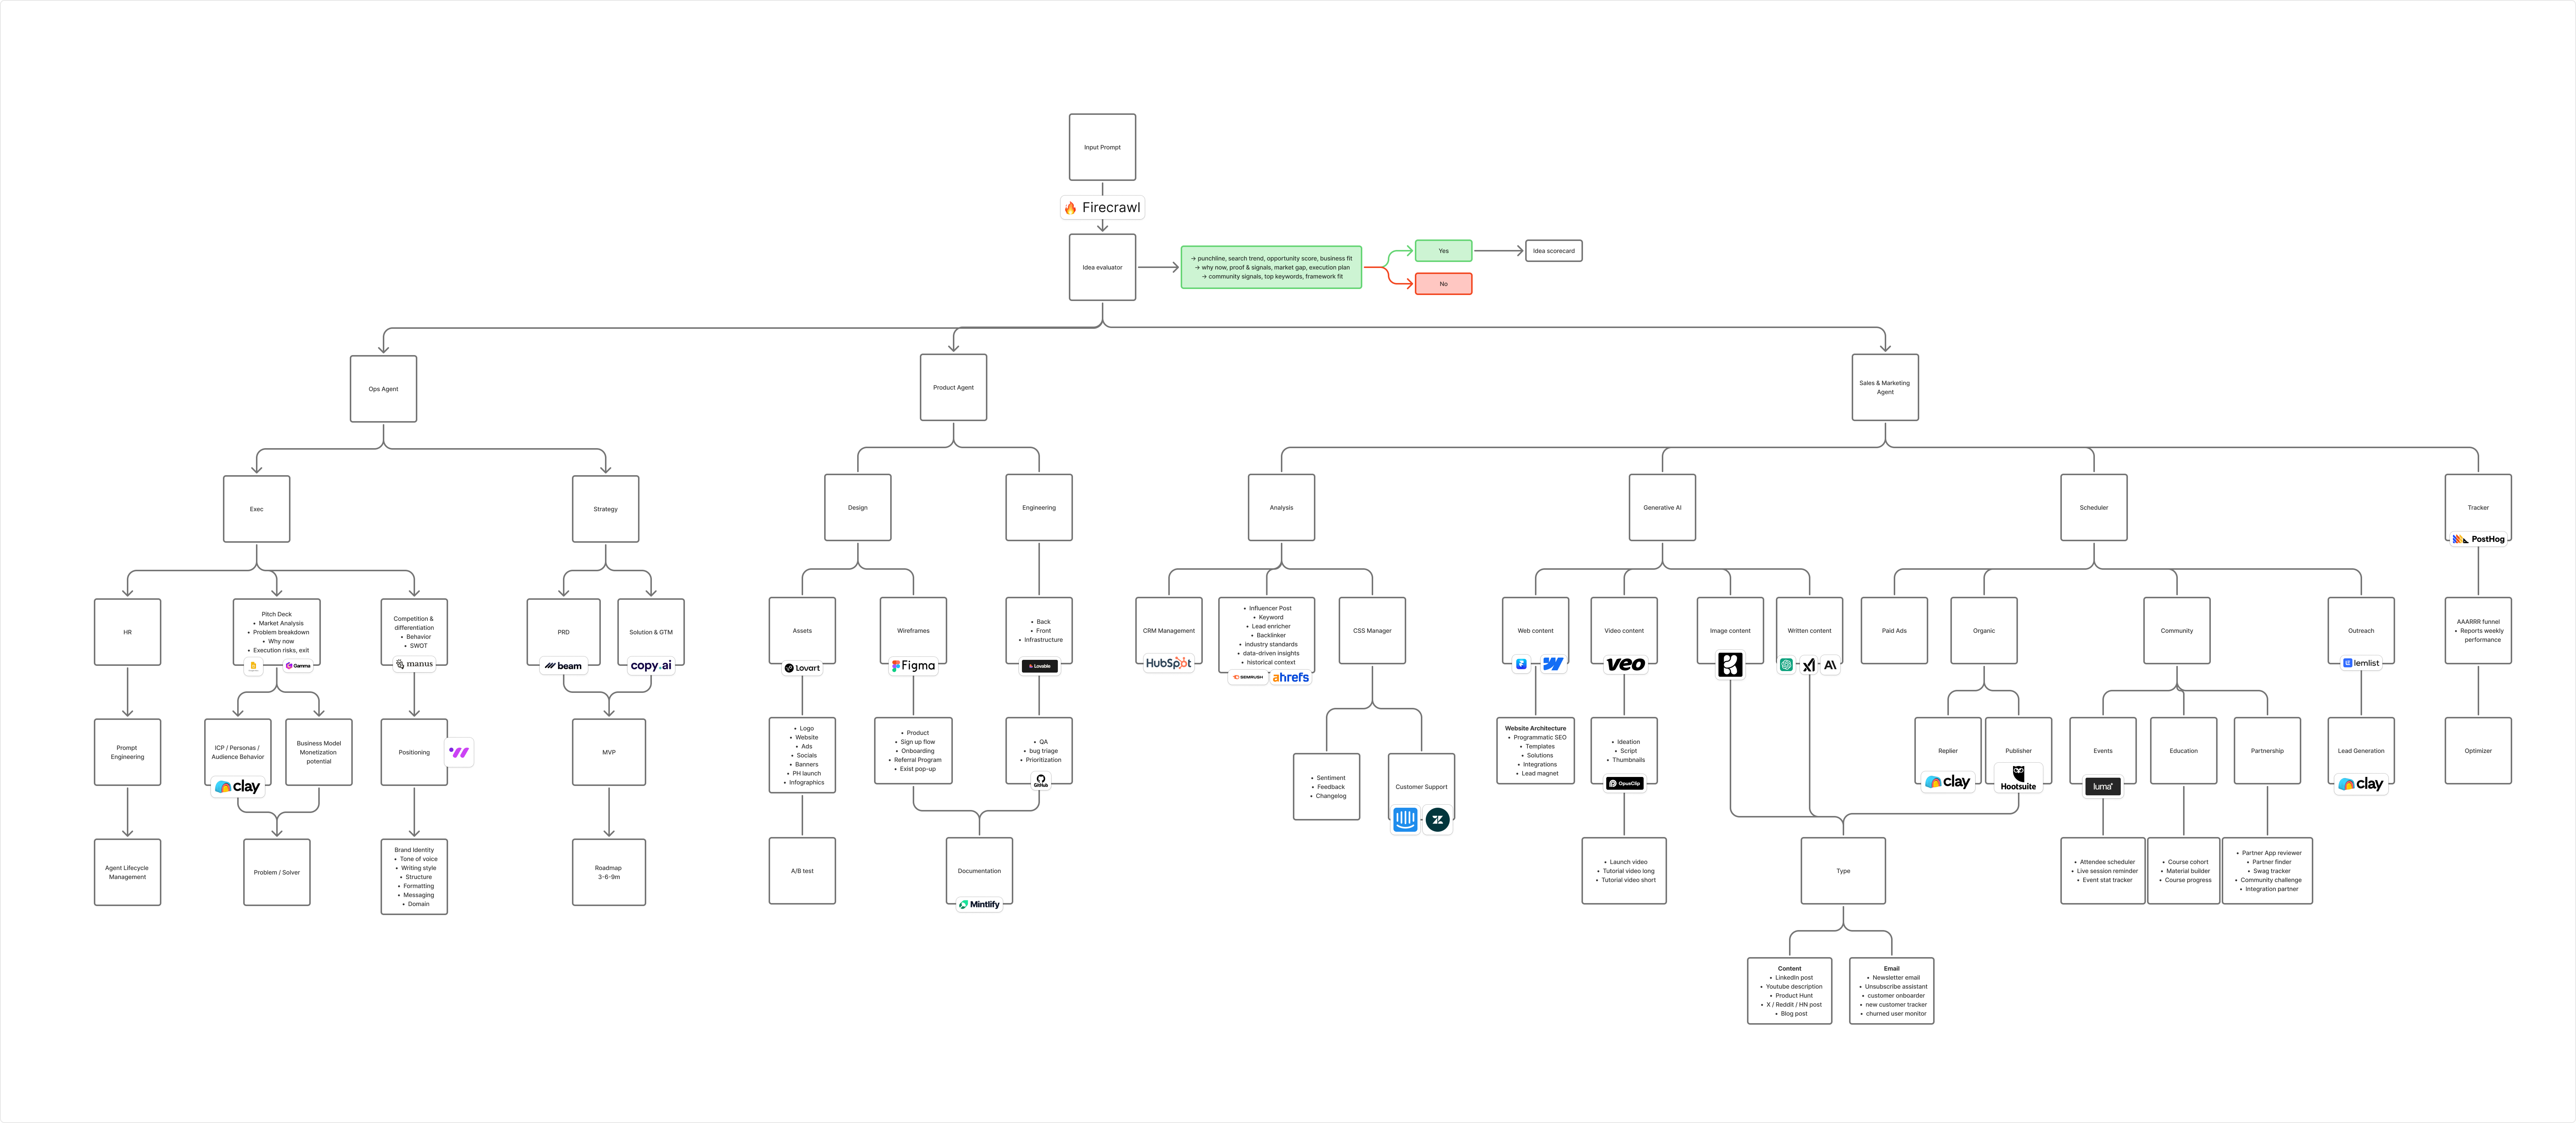This screenshot has height=1123, width=2576.
Task: Select the purple logo beside Positioning
Action: point(459,752)
